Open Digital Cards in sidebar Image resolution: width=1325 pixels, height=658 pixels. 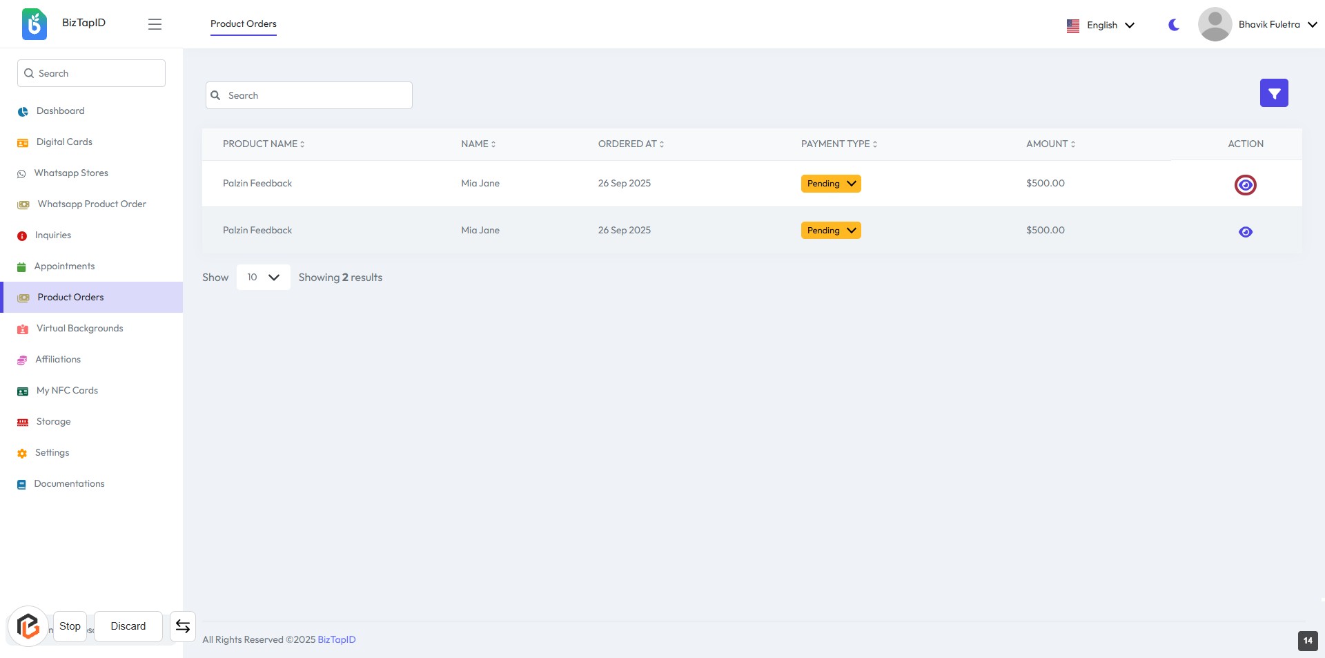pos(64,142)
